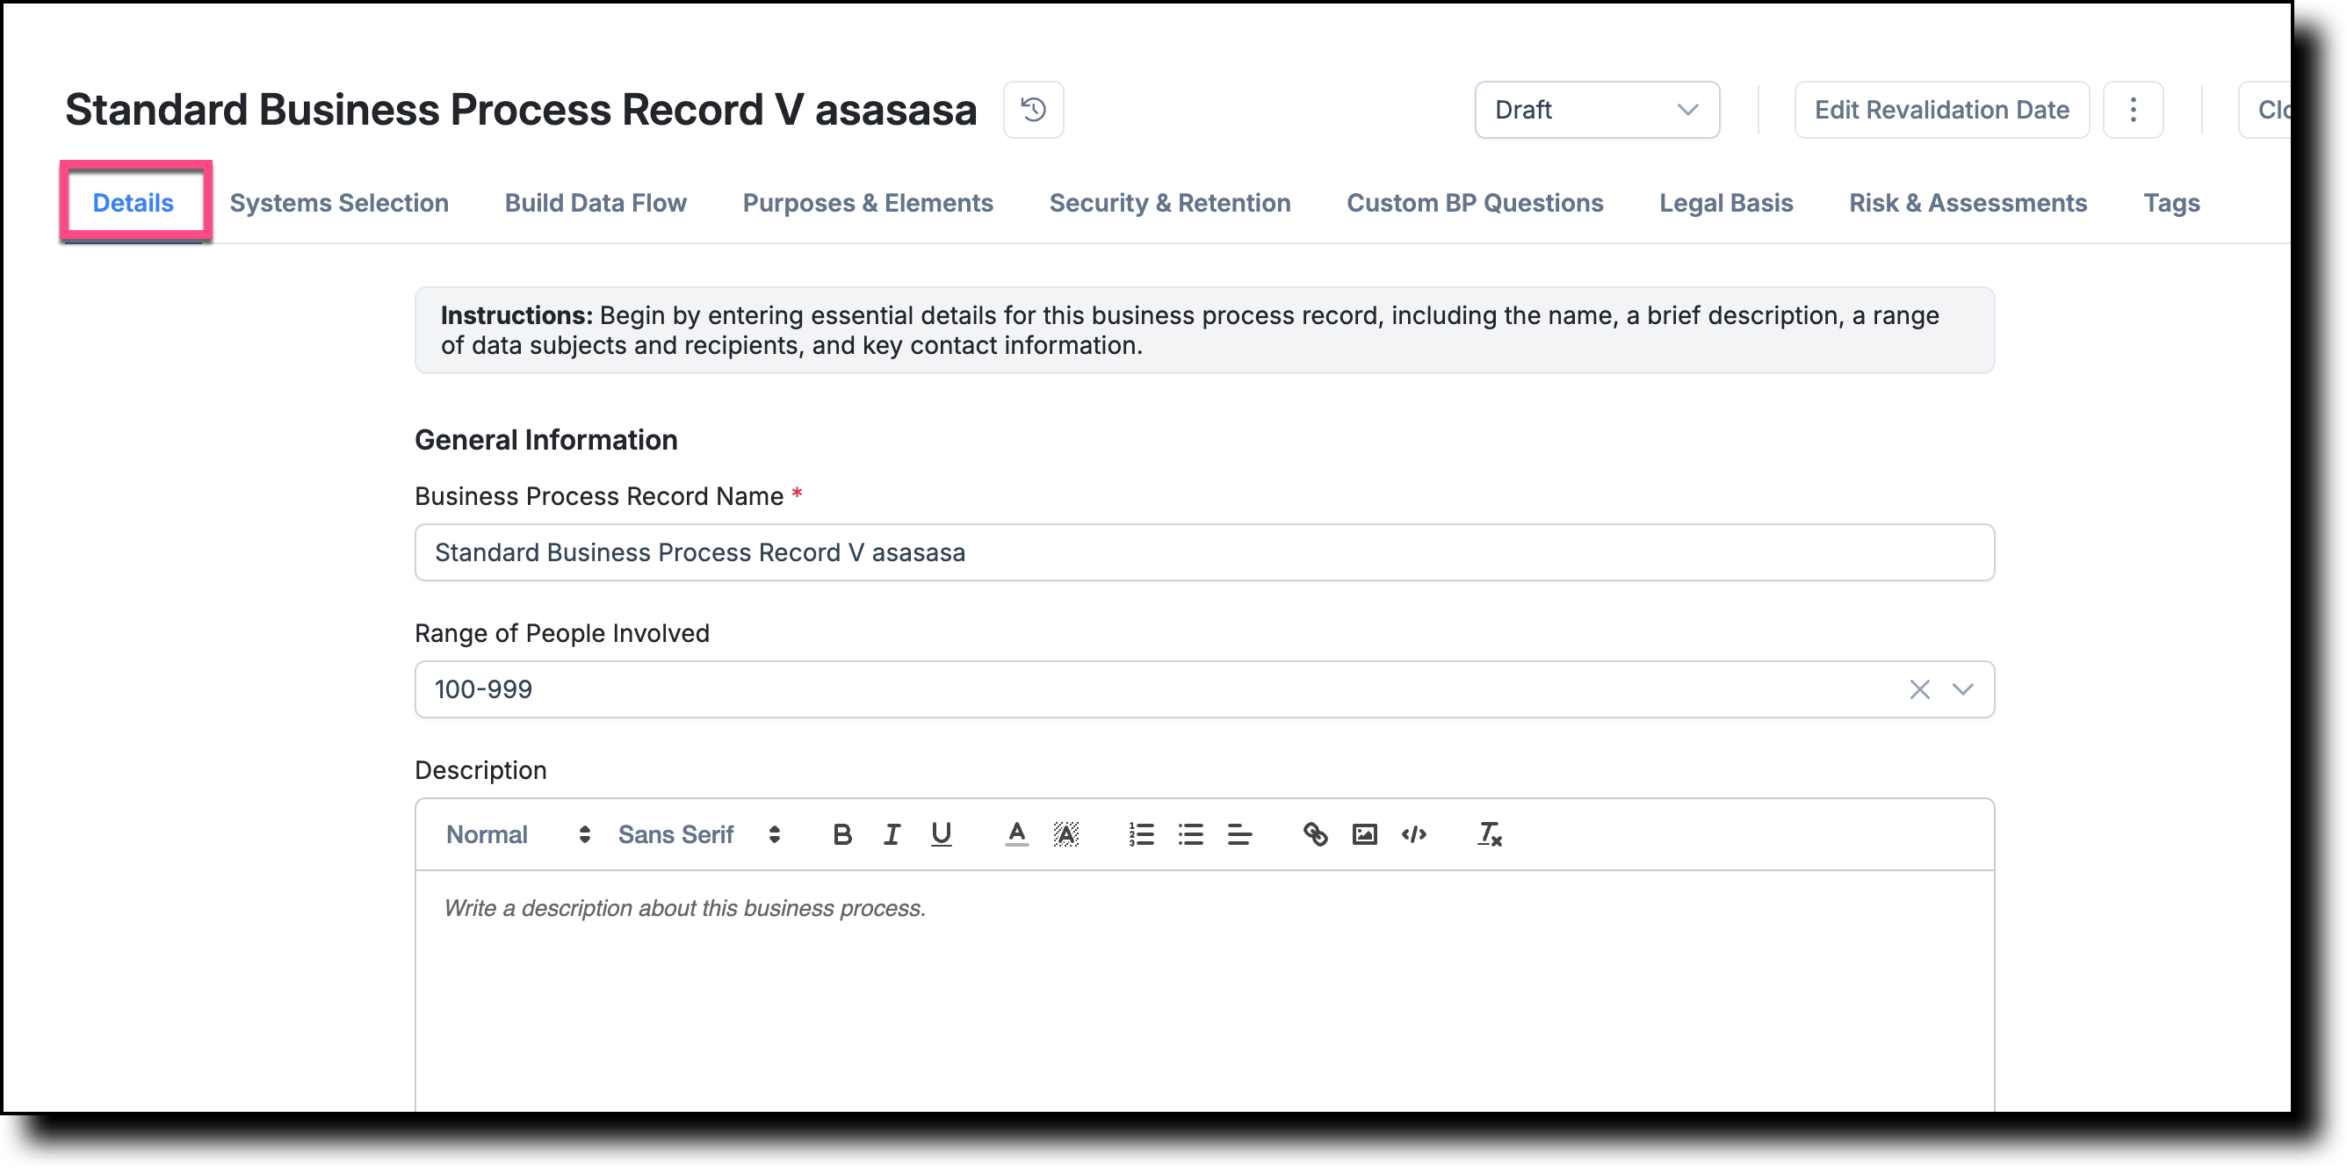Image resolution: width=2347 pixels, height=1168 pixels.
Task: Open the Security & Retention tab
Action: pos(1169,202)
